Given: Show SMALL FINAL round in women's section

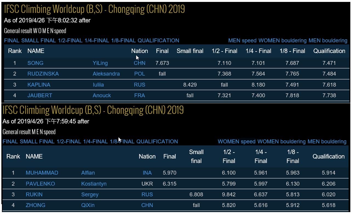Looking at the screenshot, I should pyautogui.click(x=39, y=41).
